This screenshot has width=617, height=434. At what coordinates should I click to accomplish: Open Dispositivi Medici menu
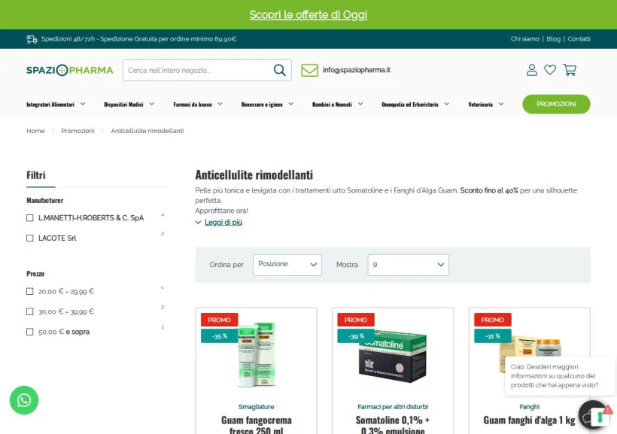(123, 105)
